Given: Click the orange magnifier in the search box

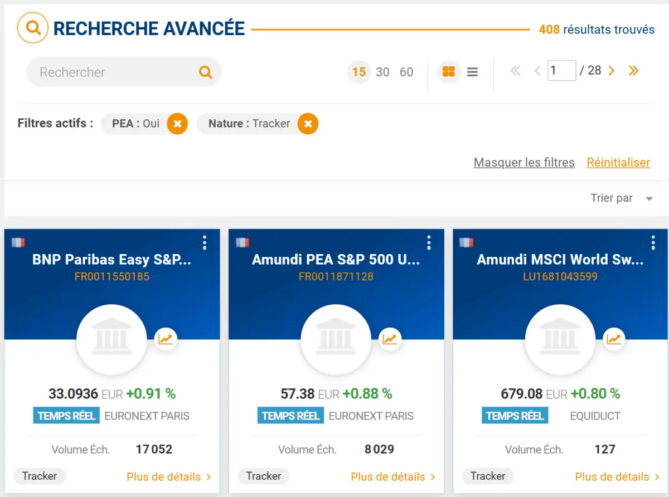Looking at the screenshot, I should click(x=206, y=72).
